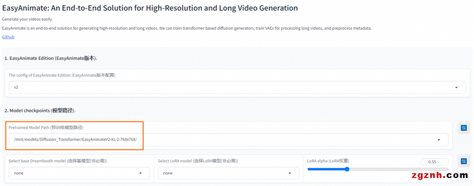Screen dimensions: 474x186
Task: Click the '1. EasyAnimate Edition' section heading
Action: pos(51,58)
